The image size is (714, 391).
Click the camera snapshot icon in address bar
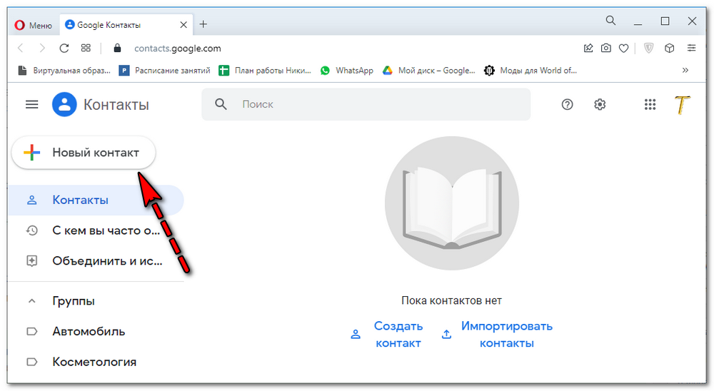(x=605, y=49)
